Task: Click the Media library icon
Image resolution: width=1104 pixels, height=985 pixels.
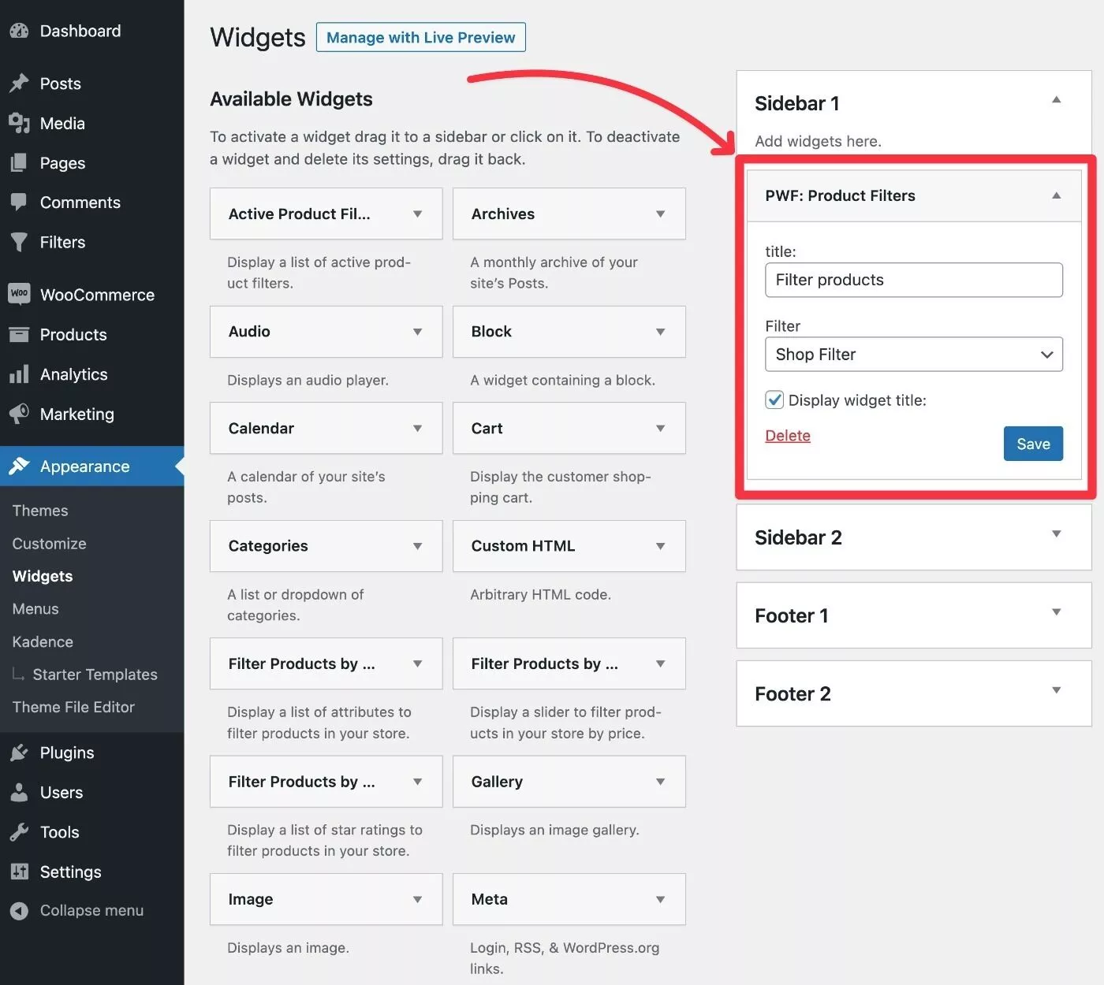Action: pyautogui.click(x=19, y=123)
